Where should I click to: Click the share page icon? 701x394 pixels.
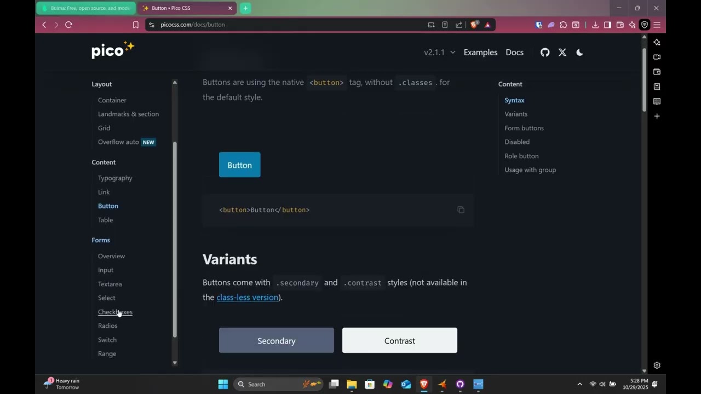click(459, 25)
